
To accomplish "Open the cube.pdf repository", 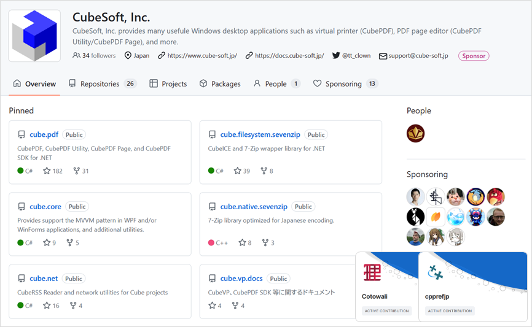I will coord(44,134).
